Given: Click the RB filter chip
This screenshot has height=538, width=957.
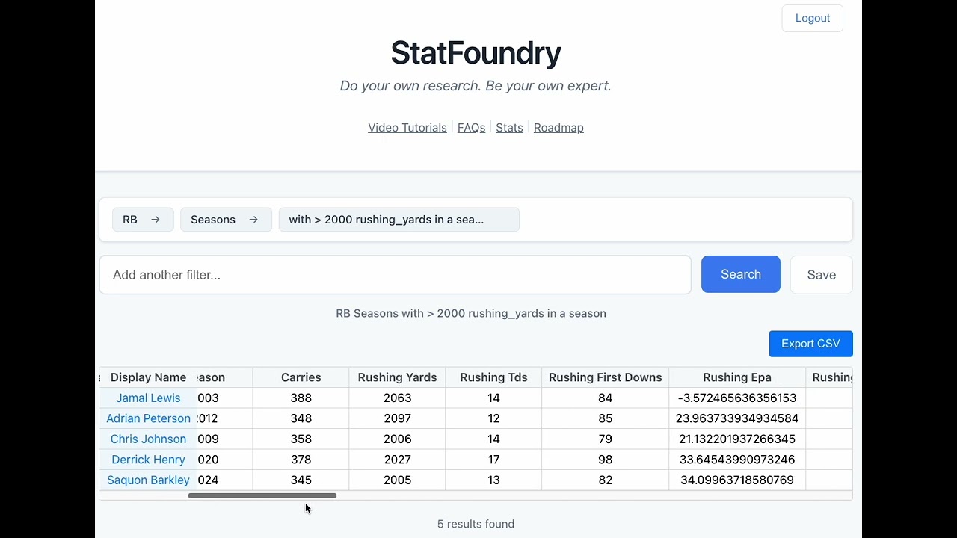Looking at the screenshot, I should click(143, 220).
